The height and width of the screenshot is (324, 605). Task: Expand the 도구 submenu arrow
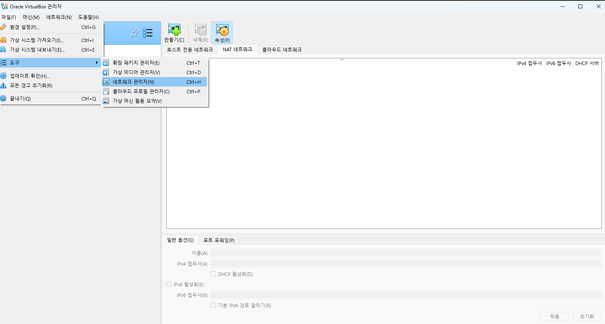(96, 63)
